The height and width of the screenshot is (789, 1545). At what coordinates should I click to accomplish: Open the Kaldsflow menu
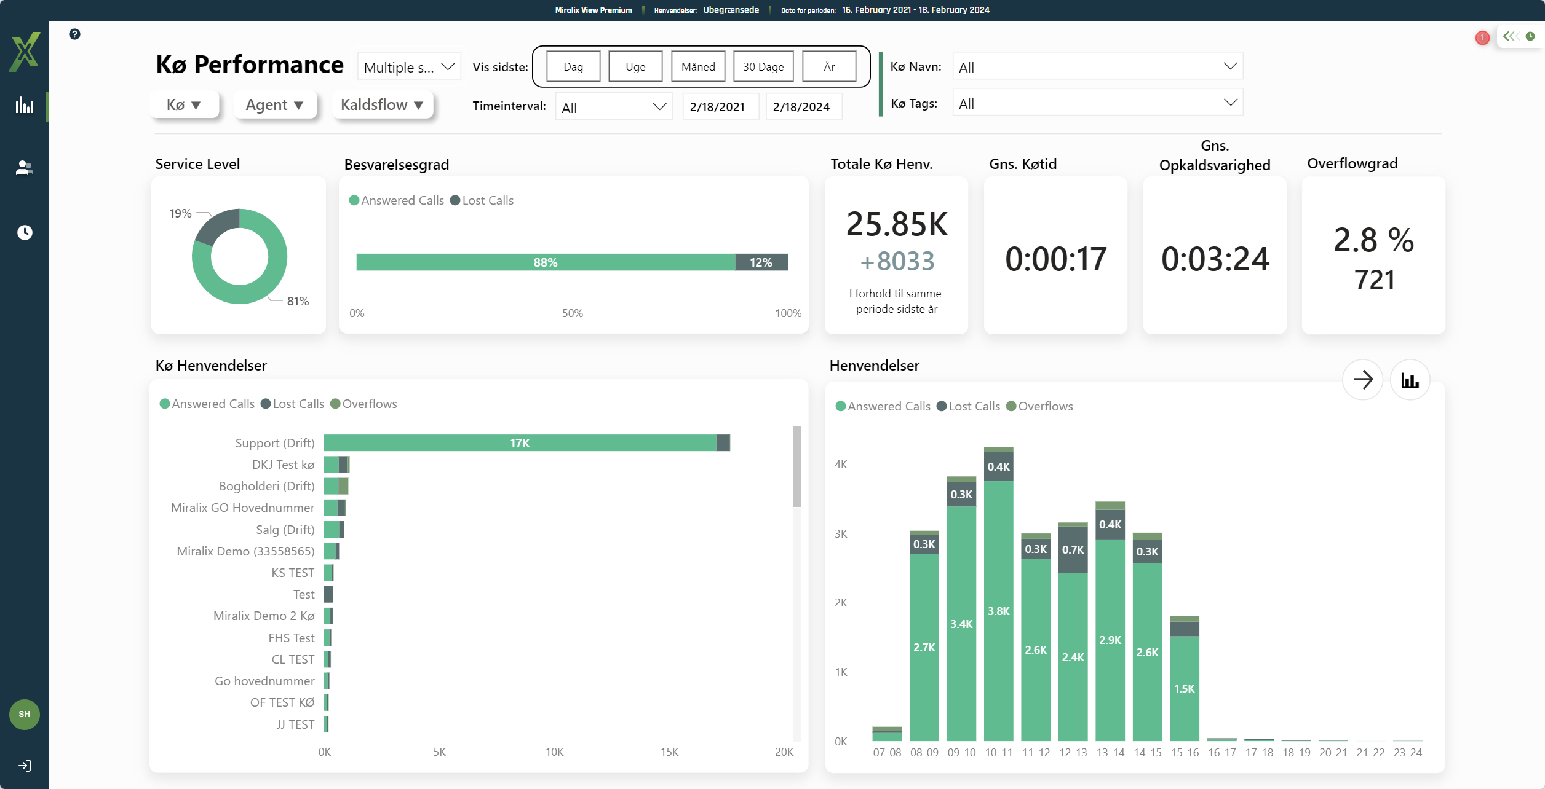382,105
